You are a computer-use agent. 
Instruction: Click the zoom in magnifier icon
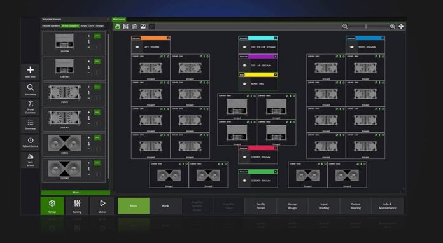[393, 26]
